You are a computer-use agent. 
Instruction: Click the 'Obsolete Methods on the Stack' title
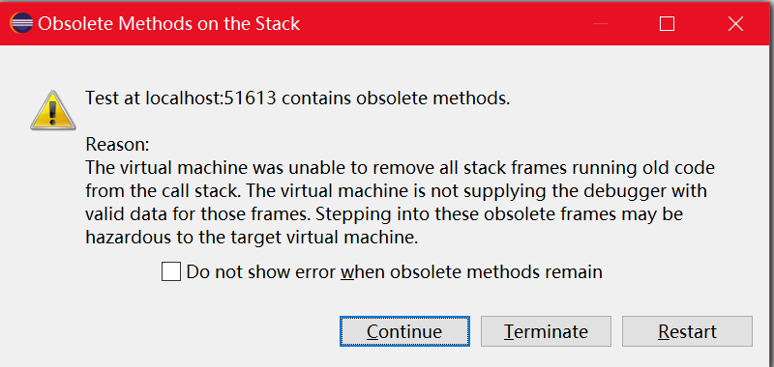pyautogui.click(x=168, y=23)
